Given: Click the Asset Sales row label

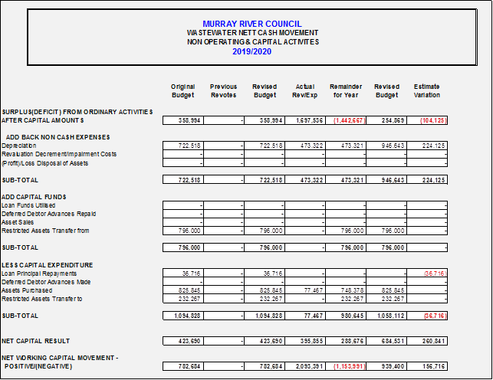Looking at the screenshot, I should [18, 222].
